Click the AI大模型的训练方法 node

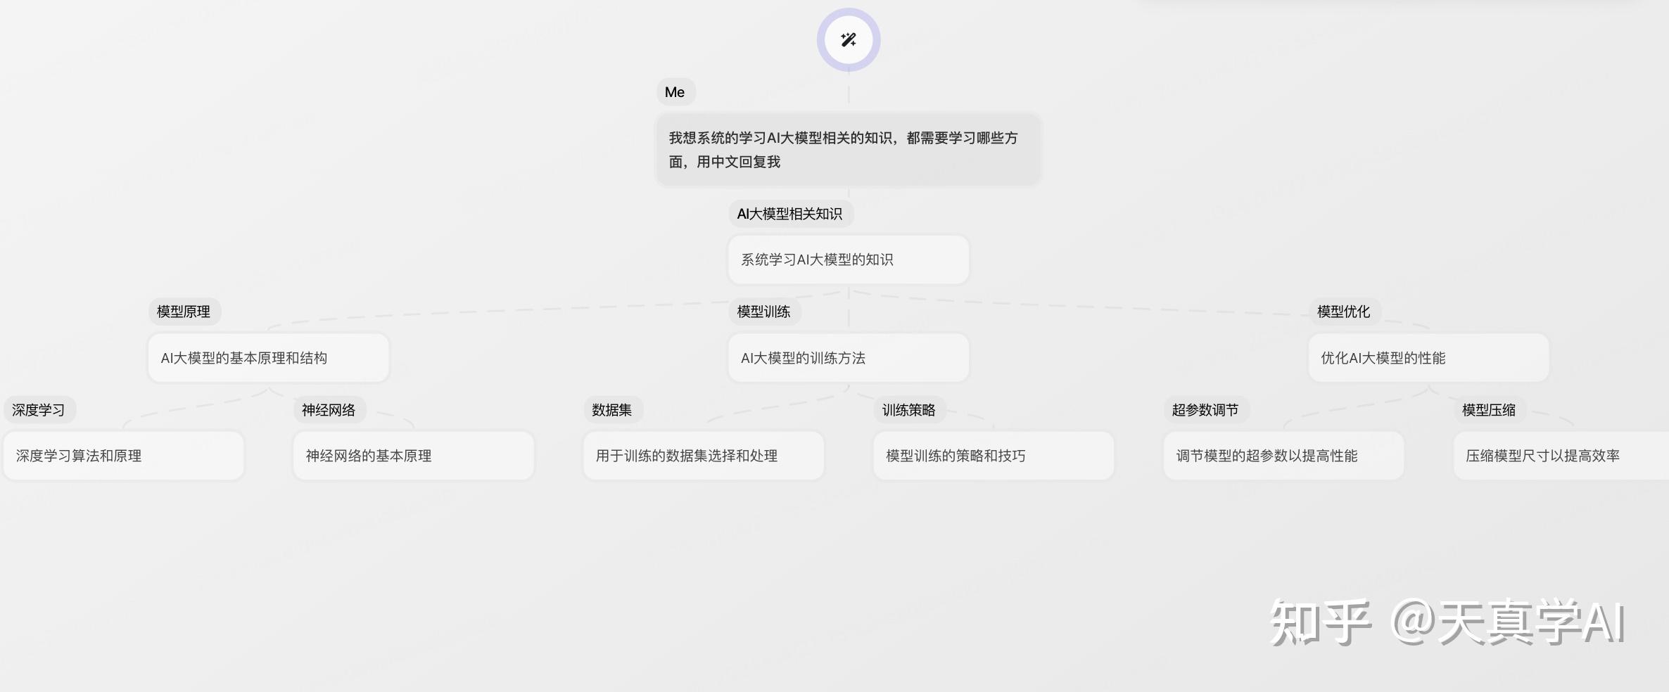tap(848, 358)
